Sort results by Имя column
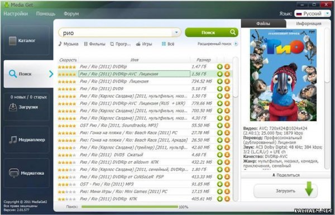Screen dimensions: 335x215 pyautogui.click(x=135, y=60)
